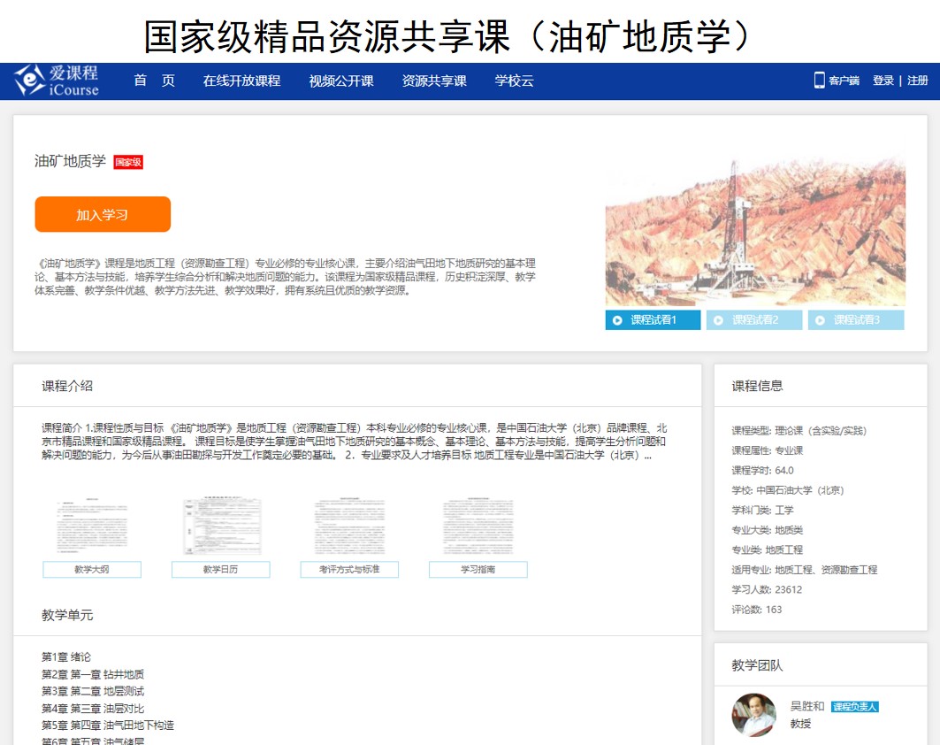The height and width of the screenshot is (745, 940).
Task: Play the 课程试看2 preview
Action: [x=754, y=320]
